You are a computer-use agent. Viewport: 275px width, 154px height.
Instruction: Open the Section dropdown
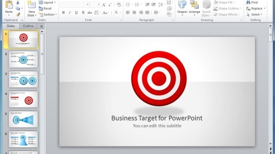pyautogui.click(x=48, y=15)
